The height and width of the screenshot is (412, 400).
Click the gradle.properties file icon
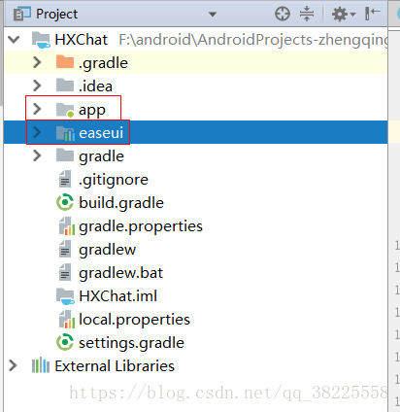tap(67, 226)
